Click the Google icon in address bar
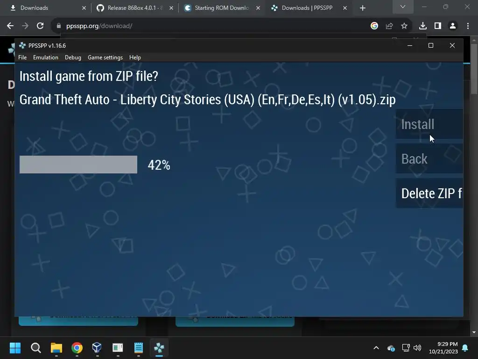The image size is (478, 359). coord(374,26)
